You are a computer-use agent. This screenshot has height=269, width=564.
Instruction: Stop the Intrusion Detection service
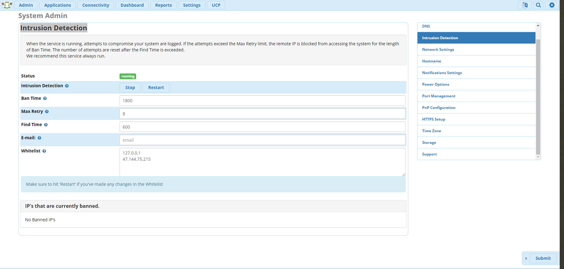130,88
